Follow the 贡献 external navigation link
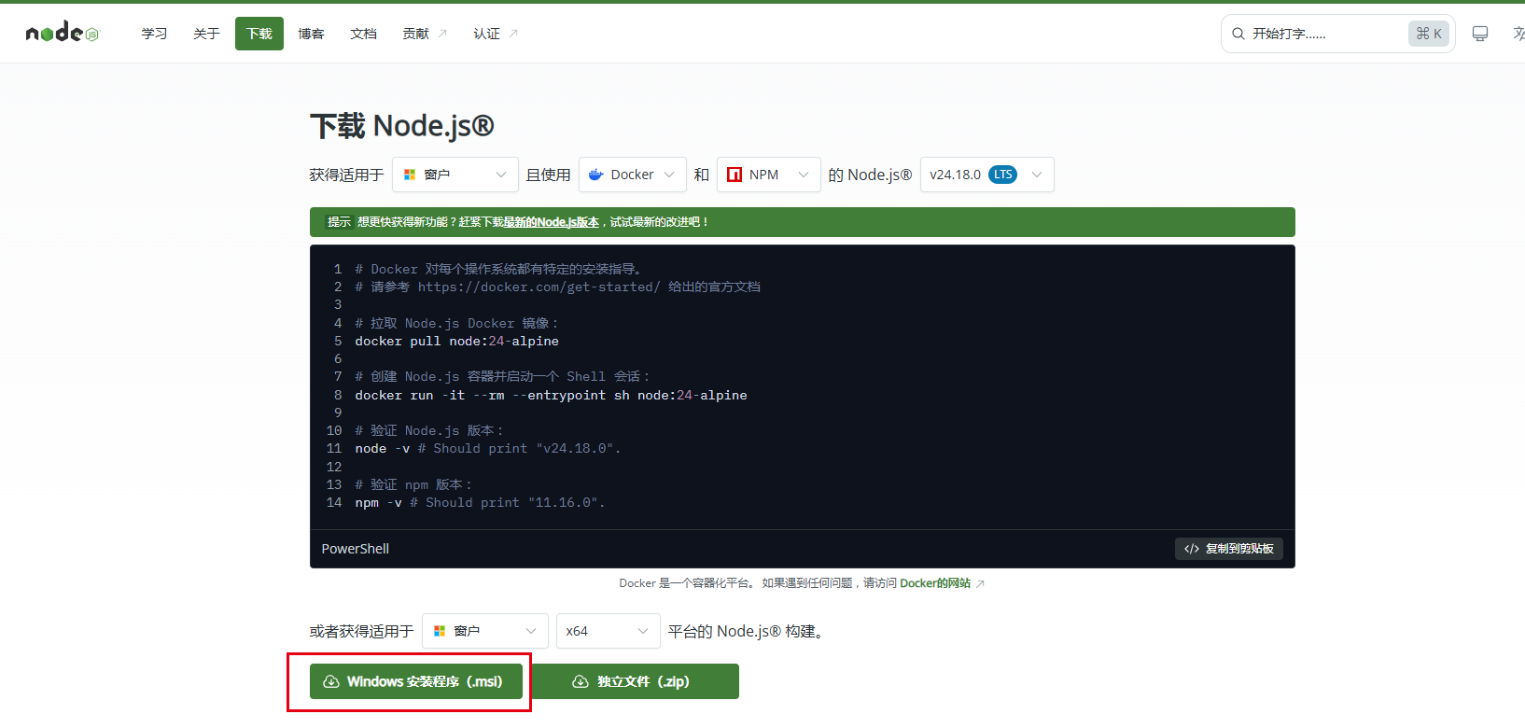Viewport: 1525px width, 728px height. [425, 34]
